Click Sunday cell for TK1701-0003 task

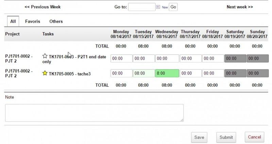(258, 58)
